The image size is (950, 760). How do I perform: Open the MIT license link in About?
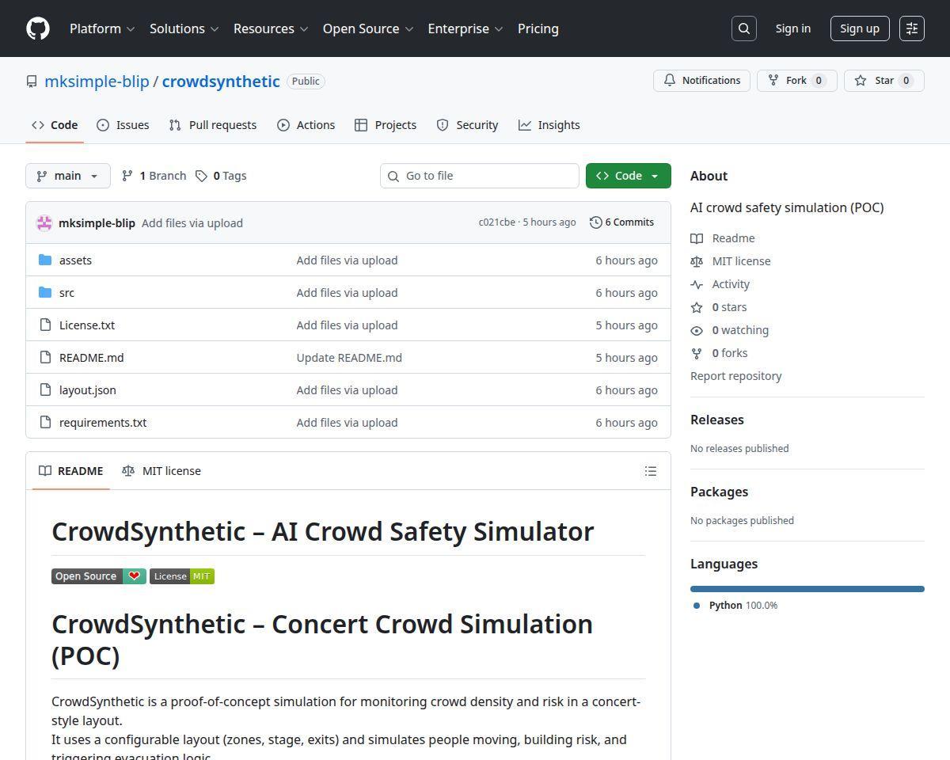click(731, 261)
